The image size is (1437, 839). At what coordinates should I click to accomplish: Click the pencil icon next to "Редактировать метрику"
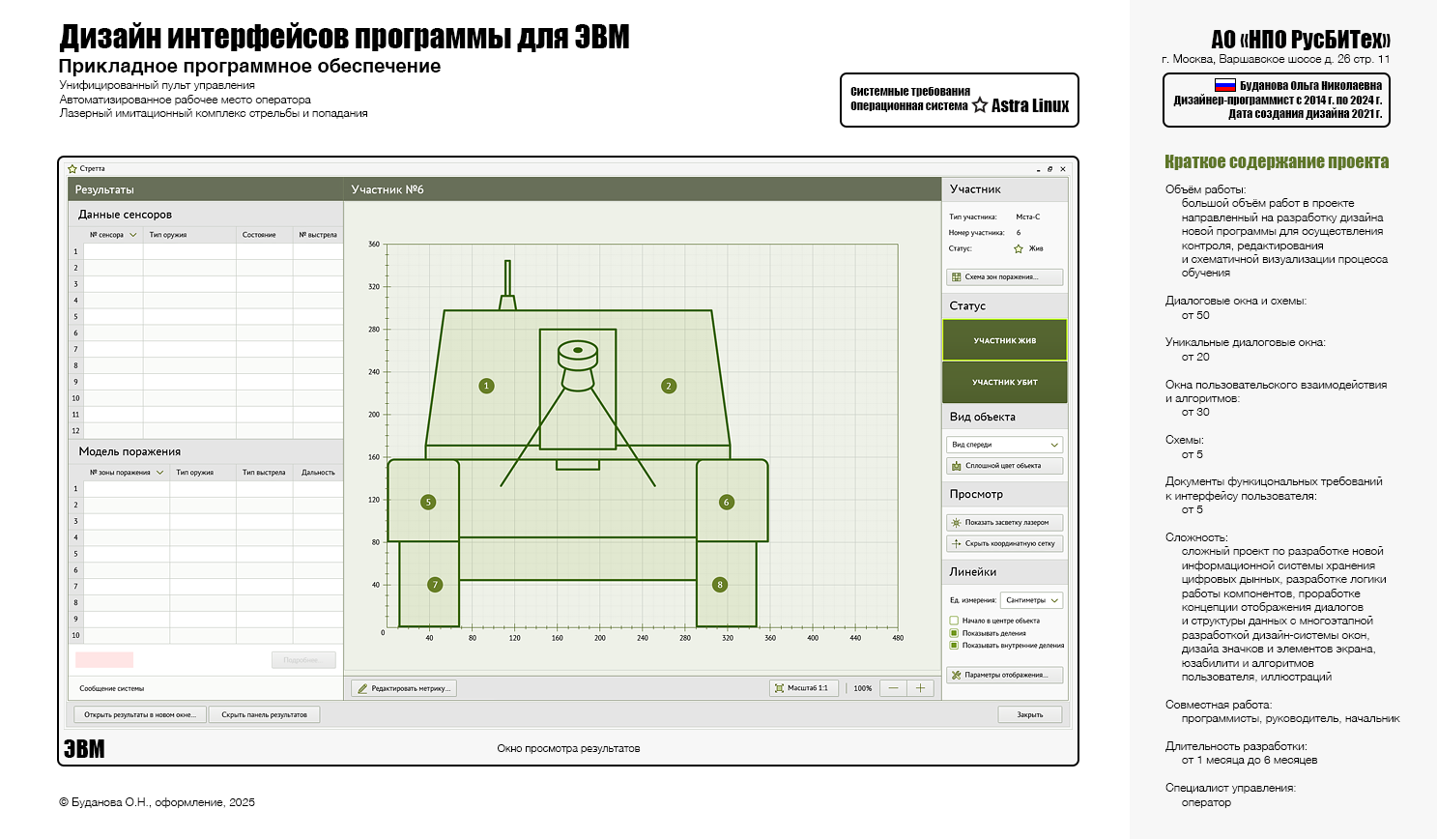(x=361, y=688)
